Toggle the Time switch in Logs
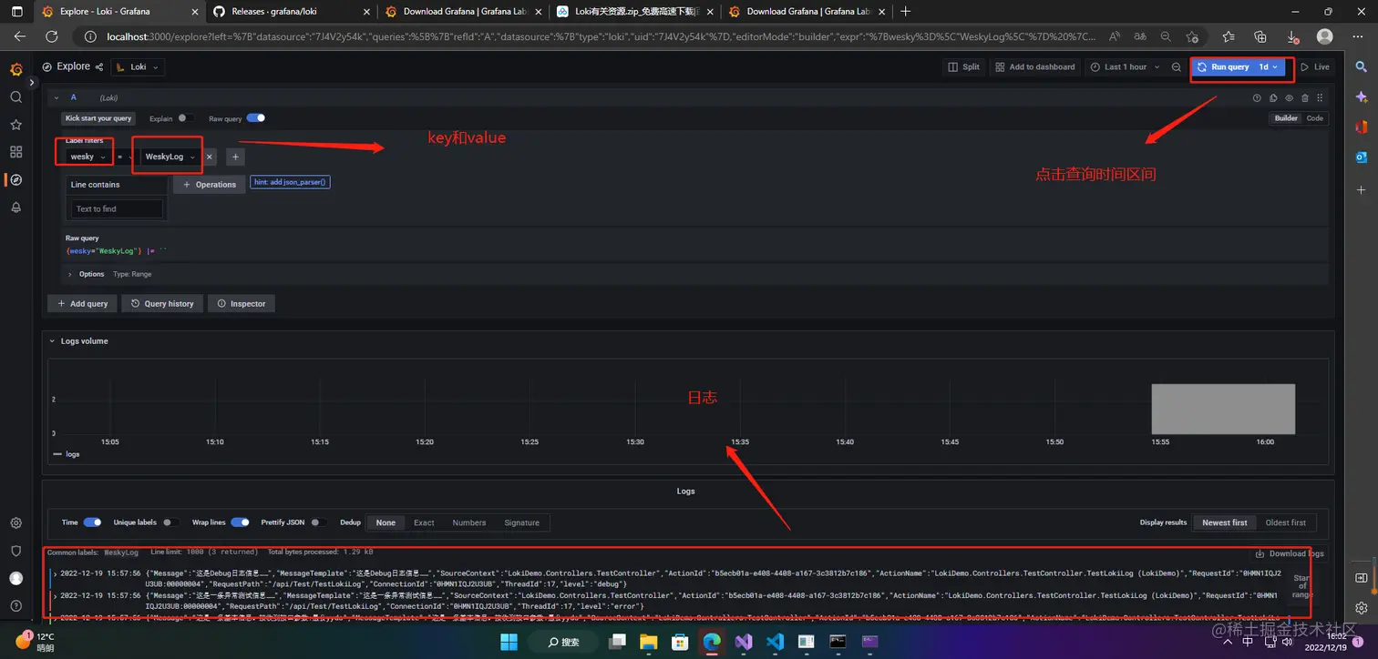 point(92,522)
